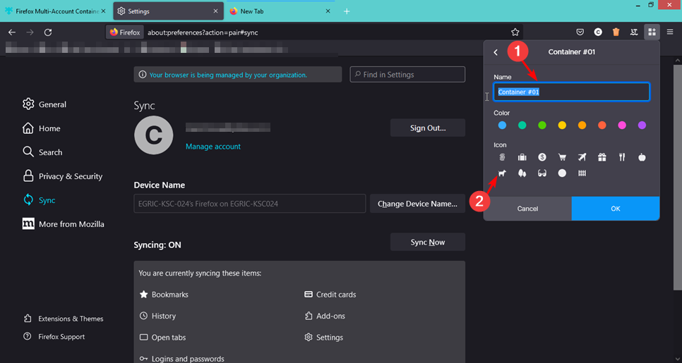Pick the orange container color

(x=582, y=125)
